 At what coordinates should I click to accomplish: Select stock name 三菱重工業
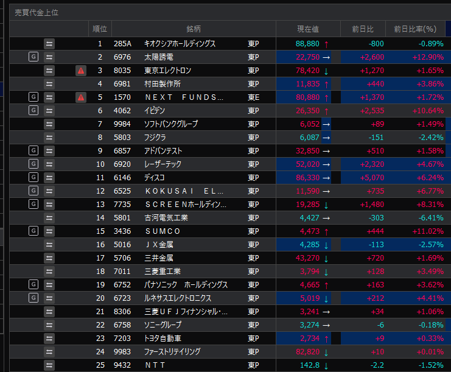click(x=163, y=272)
